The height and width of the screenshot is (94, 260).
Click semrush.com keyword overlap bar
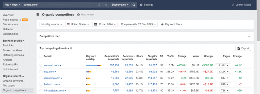point(94,66)
